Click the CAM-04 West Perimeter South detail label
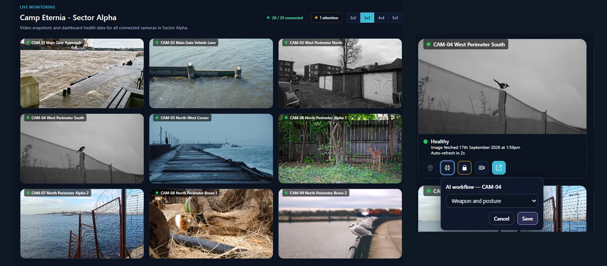The image size is (607, 266). [x=466, y=44]
